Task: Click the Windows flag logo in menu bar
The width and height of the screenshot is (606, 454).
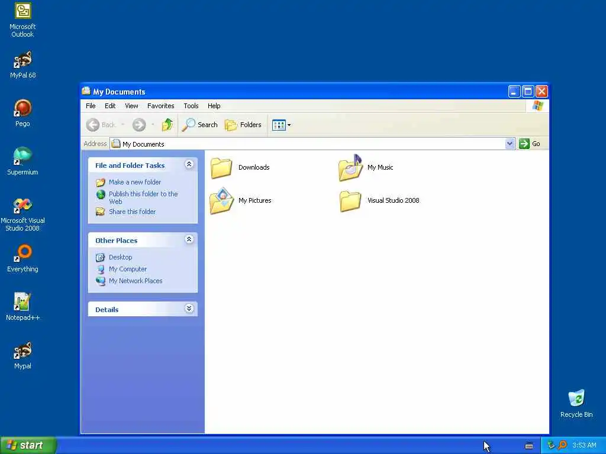Action: click(x=537, y=106)
